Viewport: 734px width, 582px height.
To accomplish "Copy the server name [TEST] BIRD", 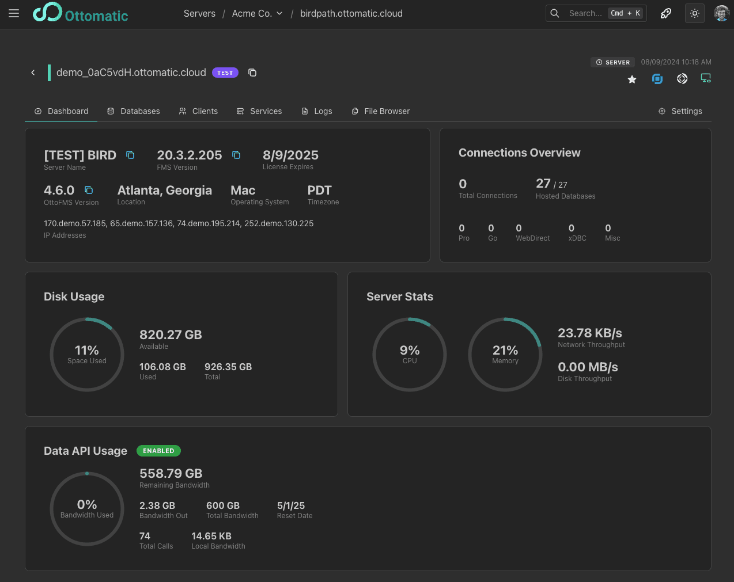I will (x=130, y=155).
